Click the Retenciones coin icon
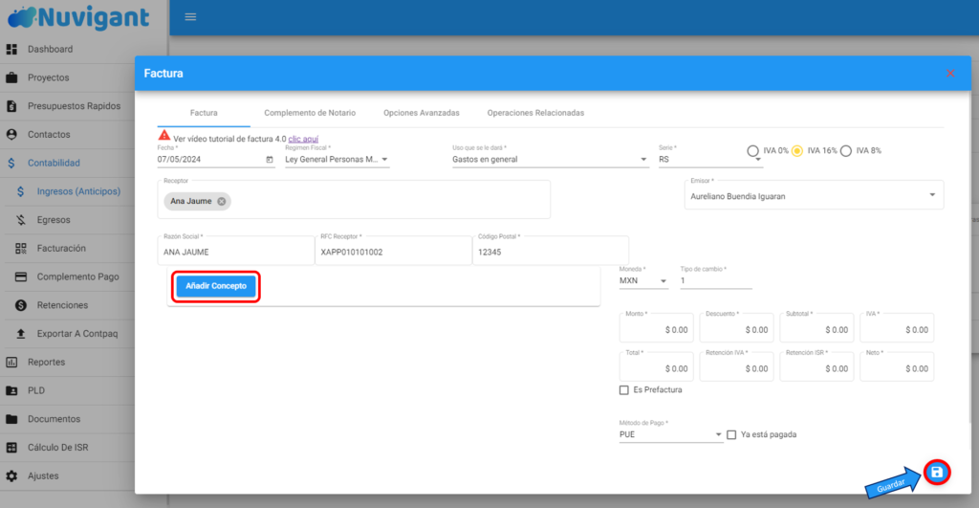This screenshot has height=508, width=979. [x=21, y=305]
